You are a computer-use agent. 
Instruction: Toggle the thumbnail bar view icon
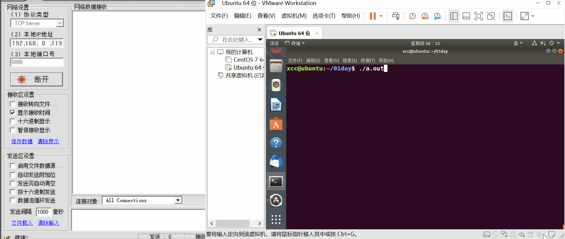pyautogui.click(x=466, y=16)
